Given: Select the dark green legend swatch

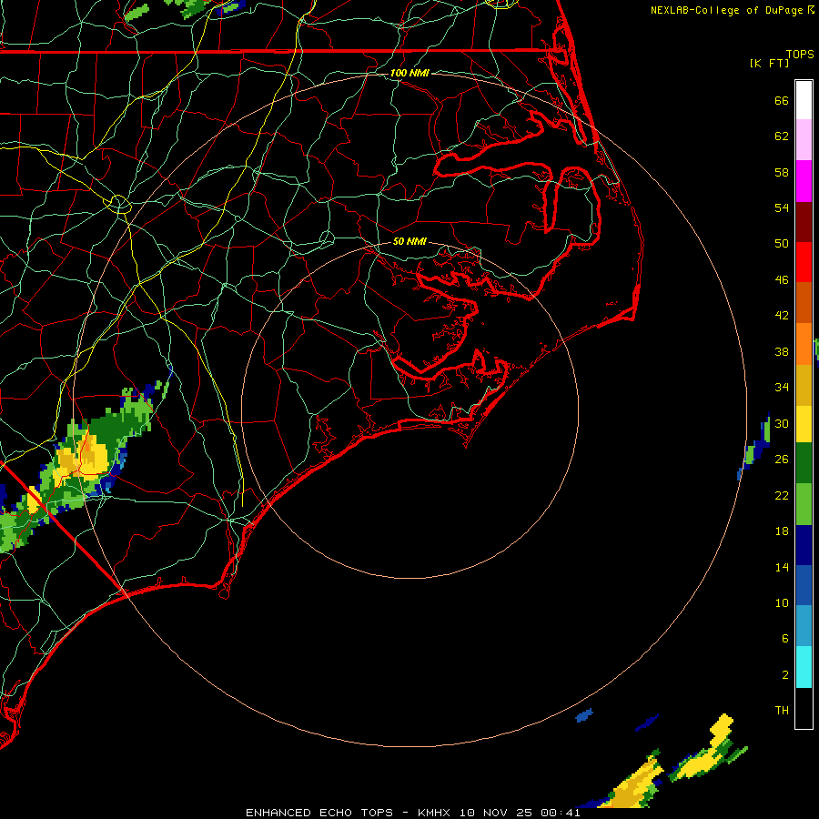Looking at the screenshot, I should coord(804,463).
